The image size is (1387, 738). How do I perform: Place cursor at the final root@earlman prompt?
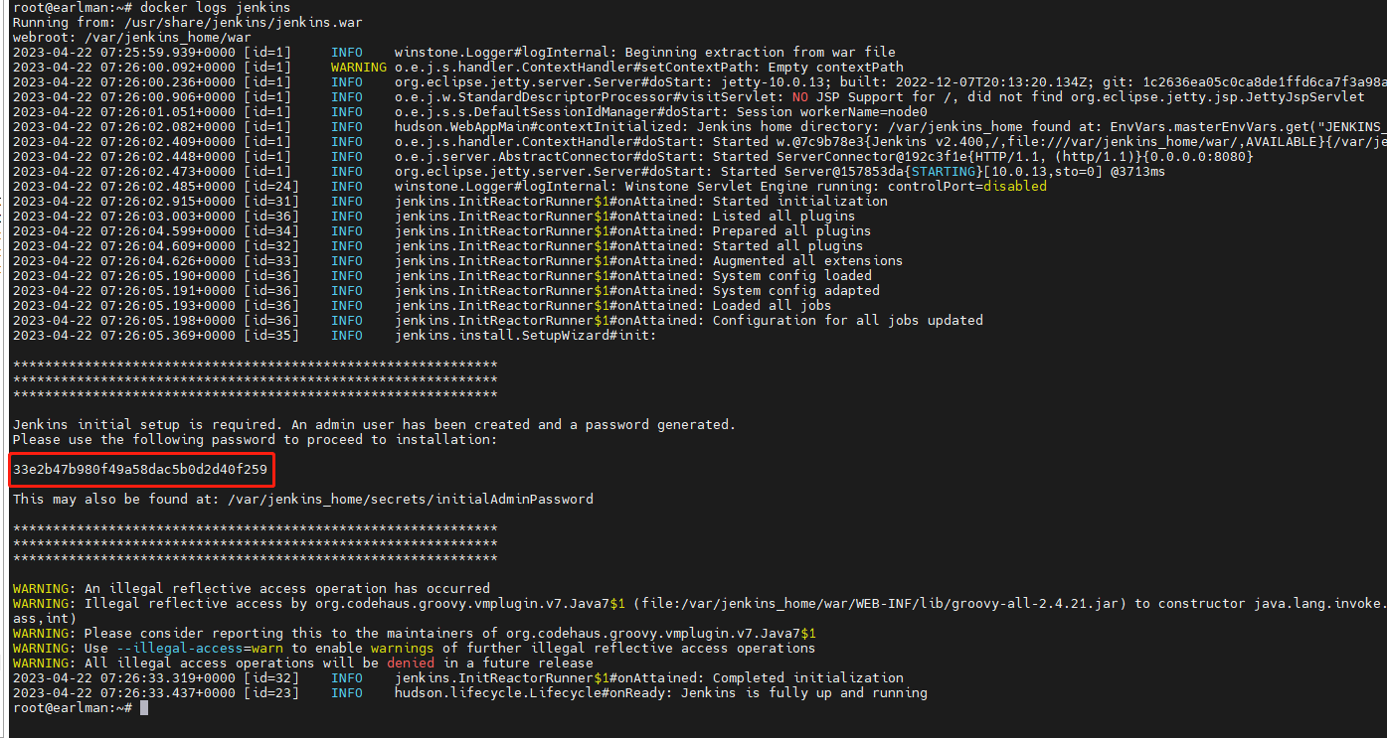(143, 708)
